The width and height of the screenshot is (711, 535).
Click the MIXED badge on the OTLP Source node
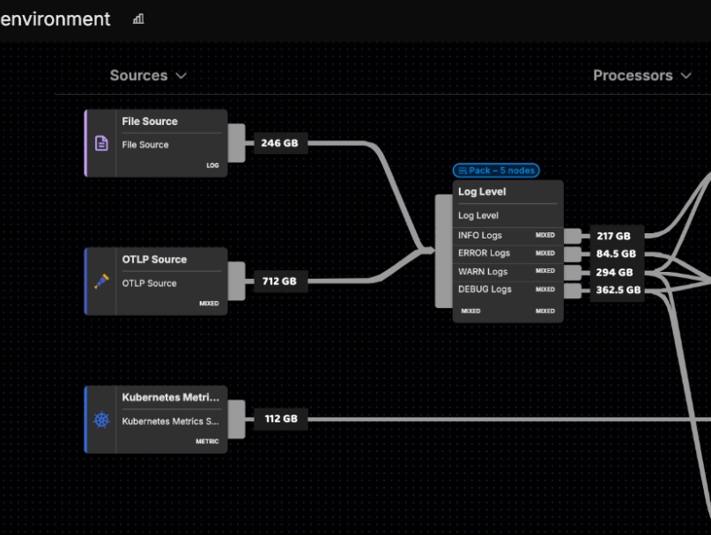pos(207,303)
